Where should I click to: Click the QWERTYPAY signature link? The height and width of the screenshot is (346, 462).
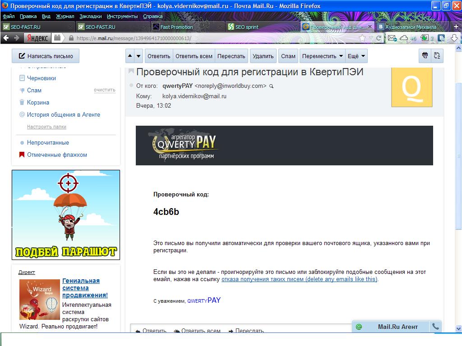(x=204, y=300)
